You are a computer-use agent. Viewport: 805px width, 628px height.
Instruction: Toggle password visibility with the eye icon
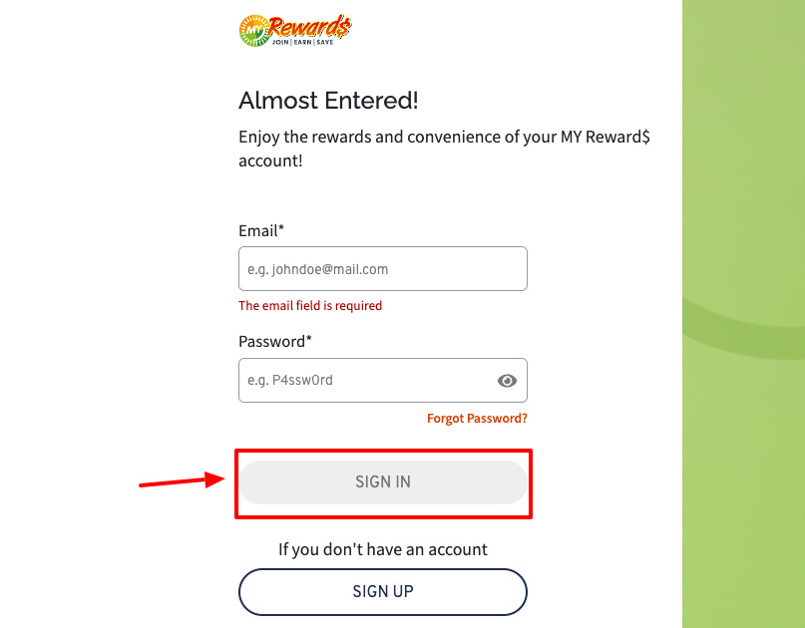(507, 380)
